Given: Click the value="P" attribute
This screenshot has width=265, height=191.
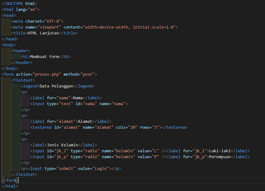Looking at the screenshot, I should pos(148,157).
